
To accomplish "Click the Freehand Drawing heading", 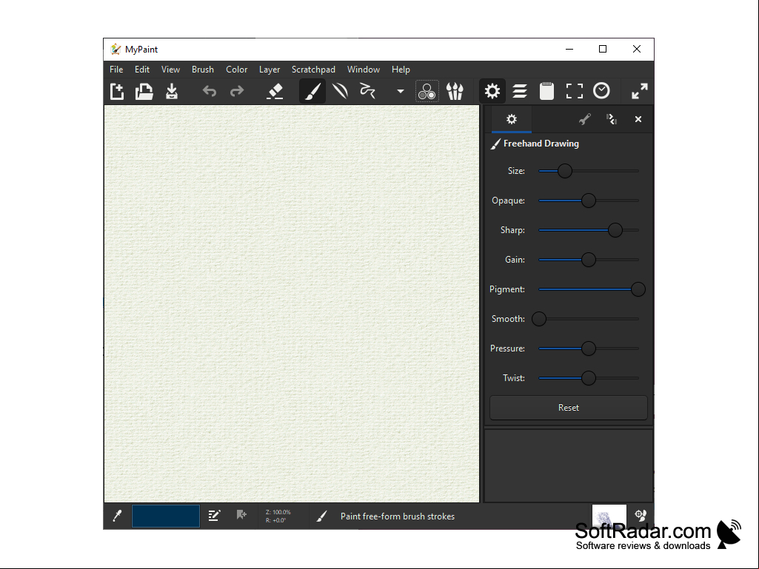I will click(x=541, y=144).
